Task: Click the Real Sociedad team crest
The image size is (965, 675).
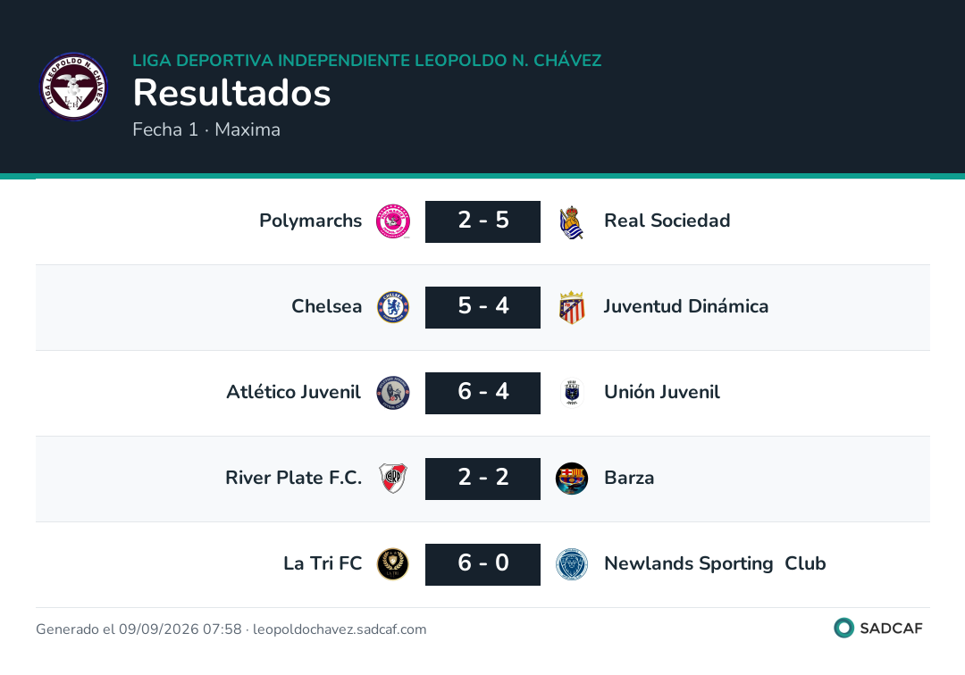Action: tap(572, 222)
